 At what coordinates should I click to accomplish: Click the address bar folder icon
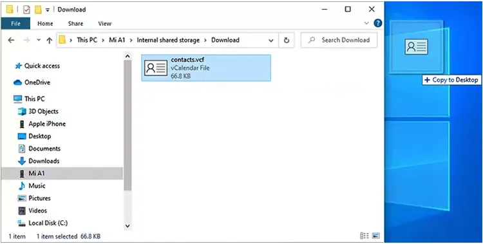pos(62,40)
